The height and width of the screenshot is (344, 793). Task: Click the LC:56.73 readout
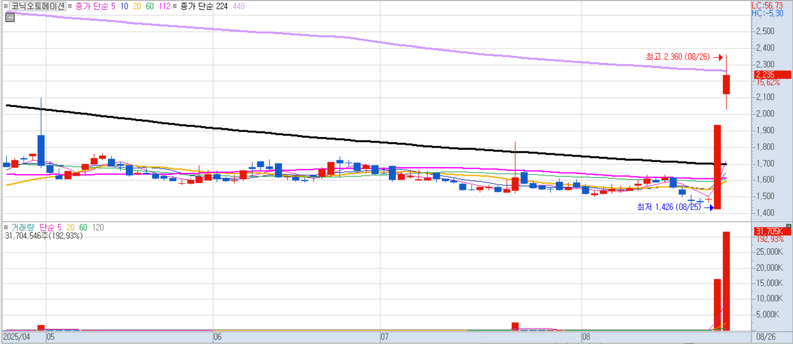point(767,6)
